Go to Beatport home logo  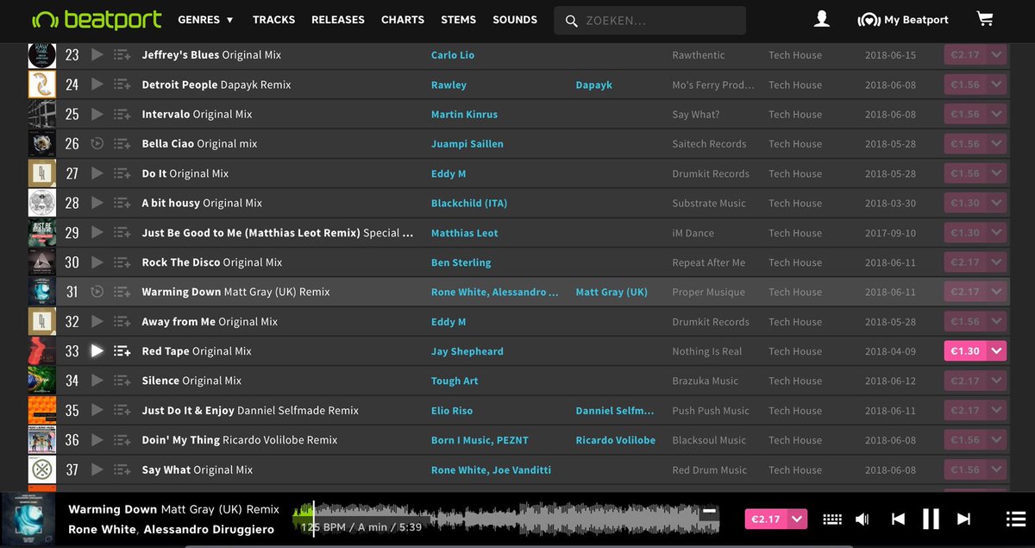coord(96,19)
